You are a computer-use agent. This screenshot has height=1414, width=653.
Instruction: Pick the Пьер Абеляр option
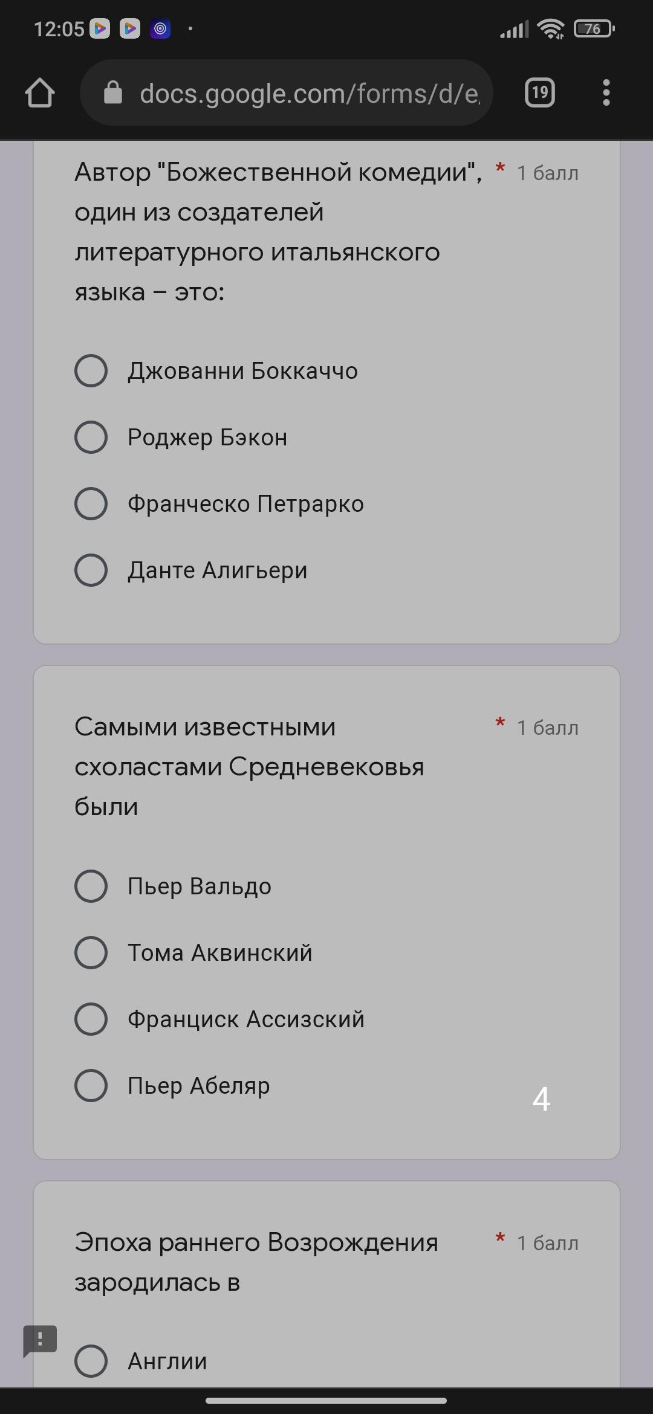click(91, 1086)
